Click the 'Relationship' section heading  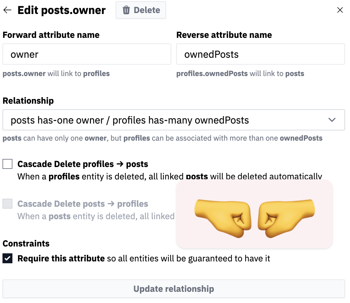(28, 101)
